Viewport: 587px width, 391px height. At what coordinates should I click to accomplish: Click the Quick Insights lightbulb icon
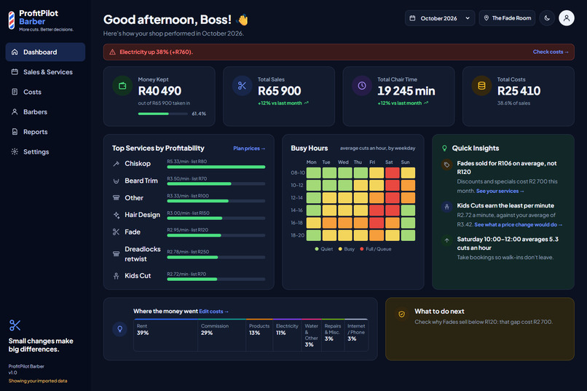(x=444, y=149)
